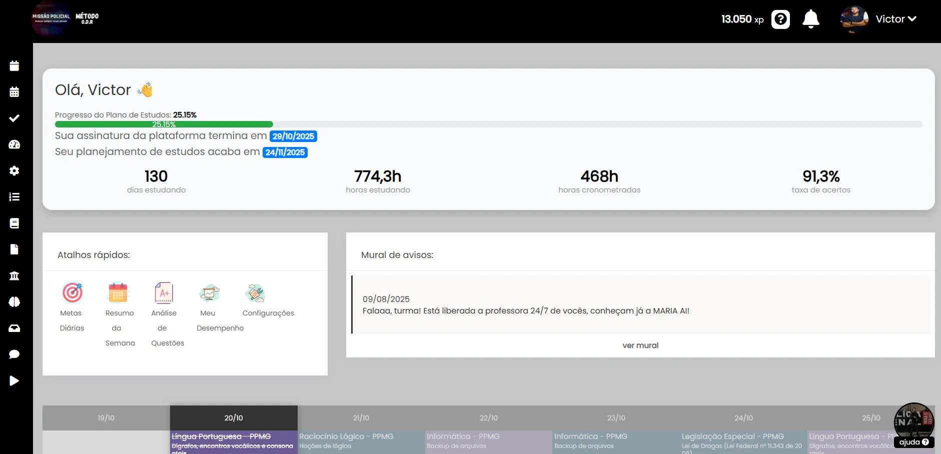The image size is (941, 454).
Task: Select the checkmark tasks icon in sidebar
Action: [14, 118]
